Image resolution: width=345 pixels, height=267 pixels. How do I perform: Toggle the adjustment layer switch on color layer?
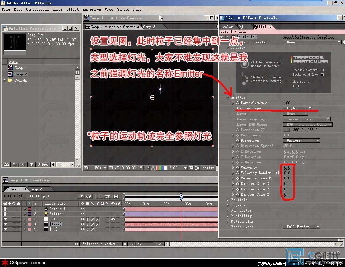[113, 219]
